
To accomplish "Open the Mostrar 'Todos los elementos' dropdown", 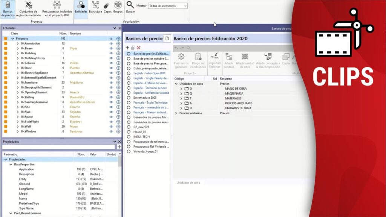I will coord(168,6).
